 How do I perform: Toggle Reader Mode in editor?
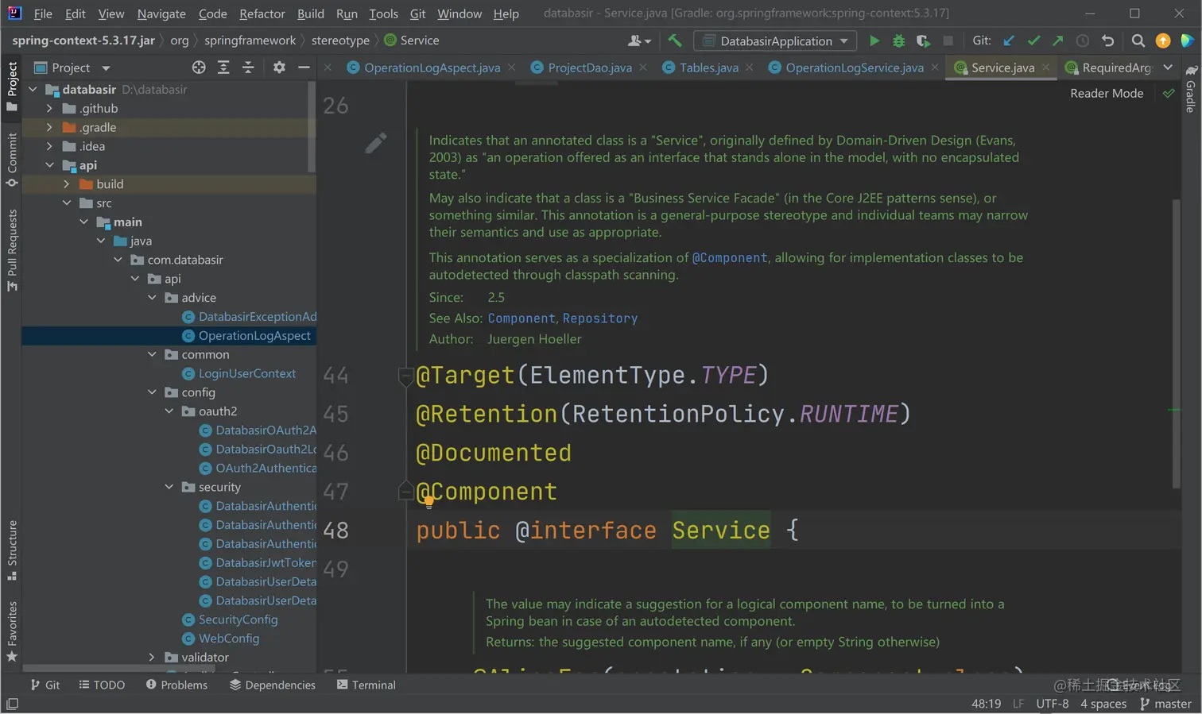click(x=1106, y=93)
